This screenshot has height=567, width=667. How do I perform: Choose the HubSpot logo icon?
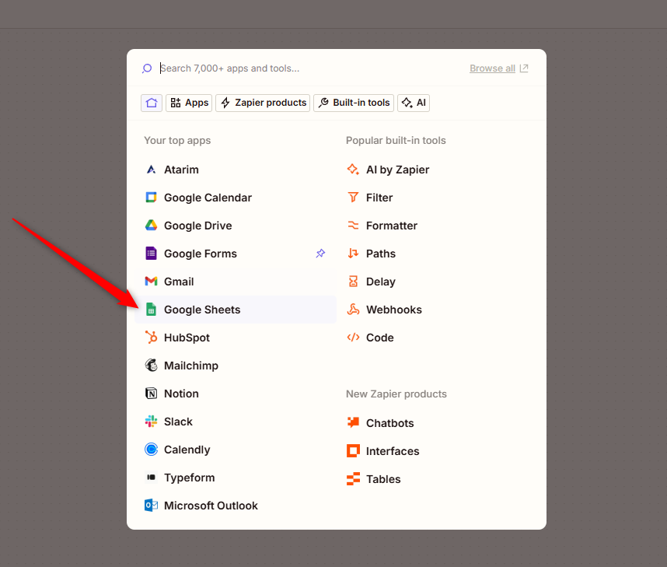coord(151,338)
